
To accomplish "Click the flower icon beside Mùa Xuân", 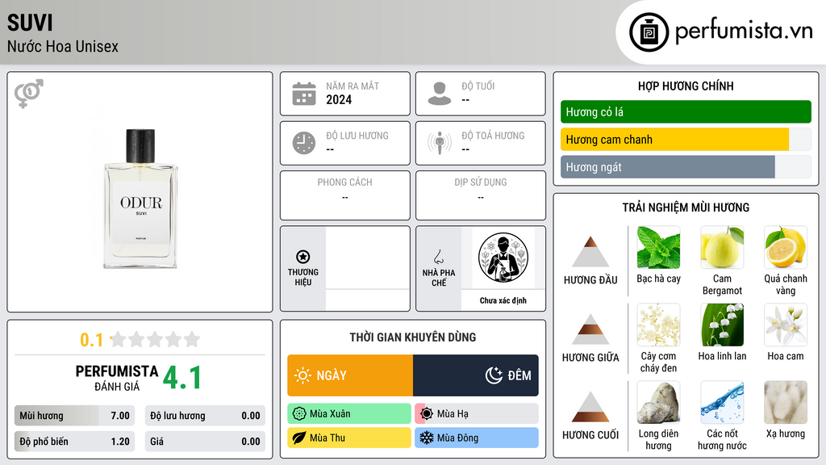I will 299,414.
